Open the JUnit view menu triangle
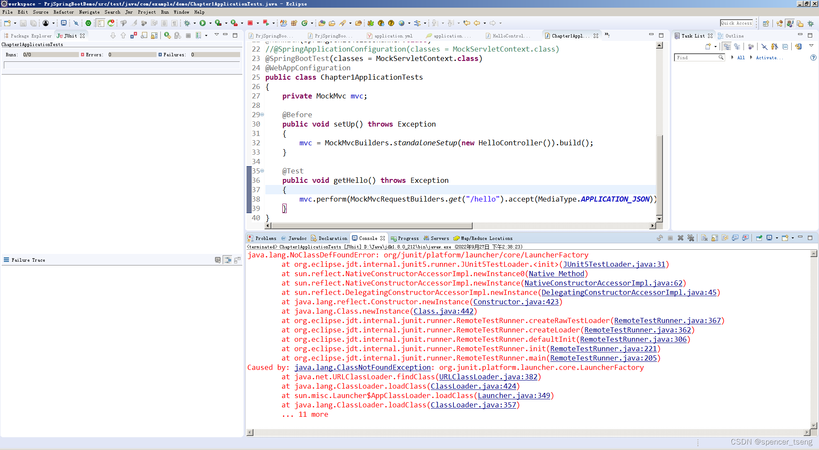 click(217, 35)
